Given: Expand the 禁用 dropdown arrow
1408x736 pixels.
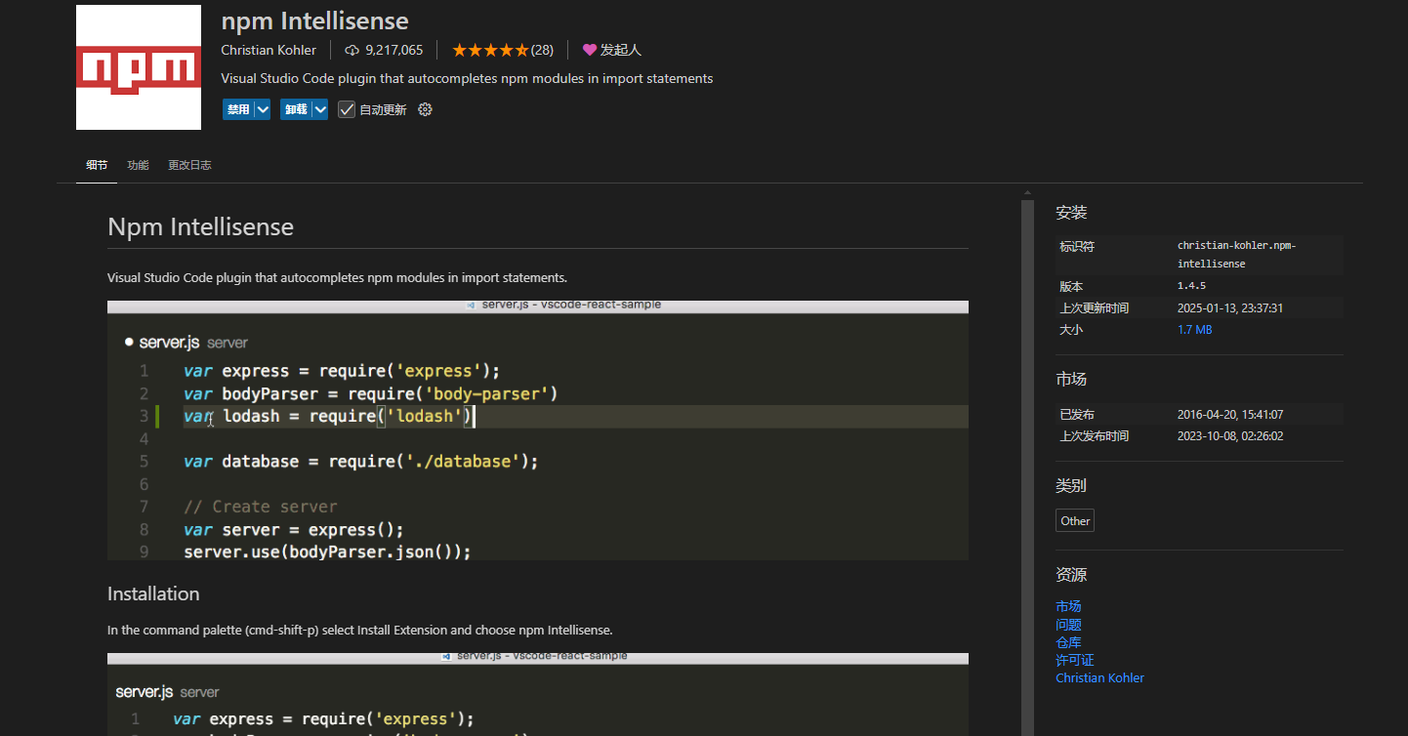Looking at the screenshot, I should click(x=262, y=109).
